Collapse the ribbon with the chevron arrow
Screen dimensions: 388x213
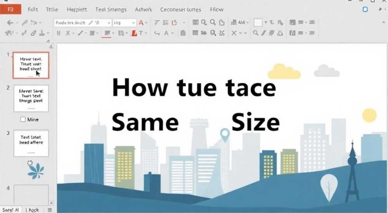(384, 22)
